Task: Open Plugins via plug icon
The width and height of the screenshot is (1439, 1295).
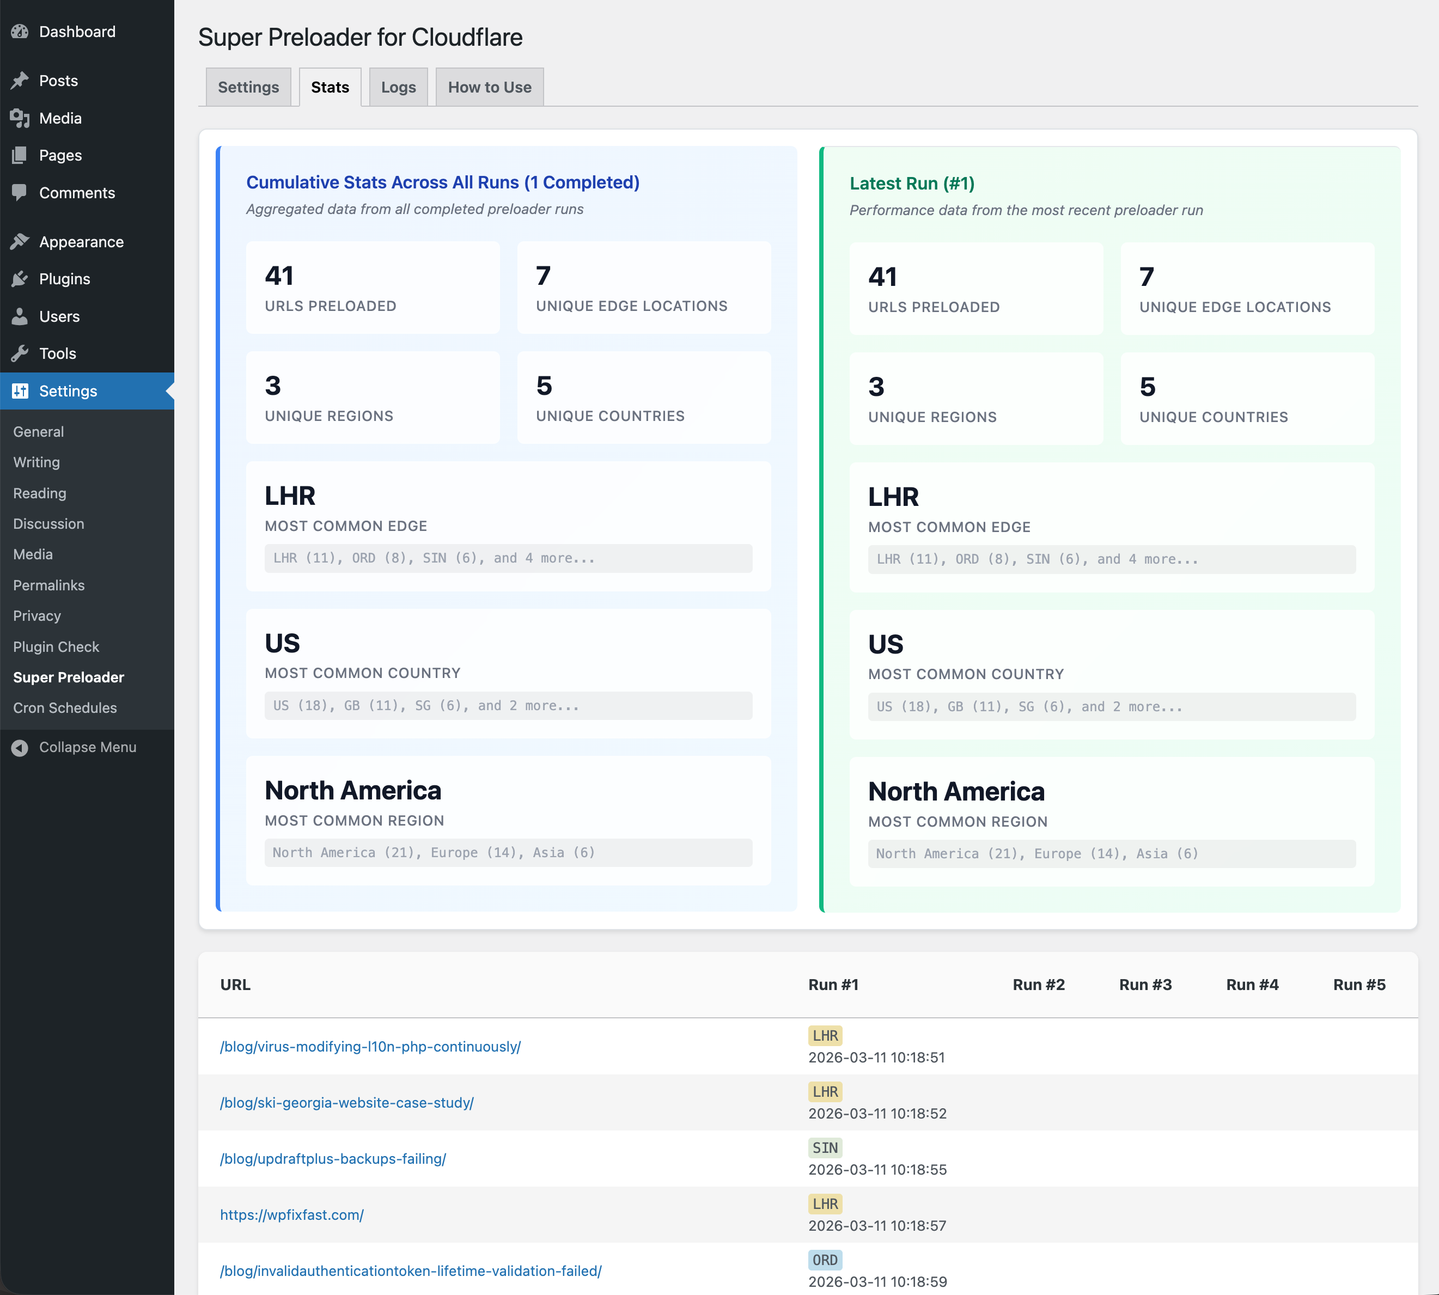Action: pyautogui.click(x=20, y=278)
